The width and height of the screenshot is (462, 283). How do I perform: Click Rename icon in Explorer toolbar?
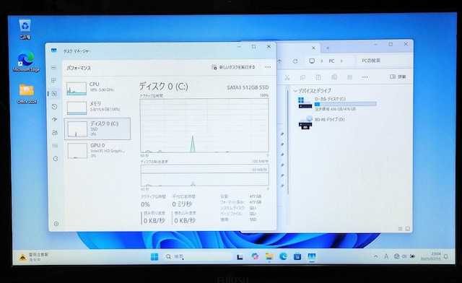(x=334, y=77)
